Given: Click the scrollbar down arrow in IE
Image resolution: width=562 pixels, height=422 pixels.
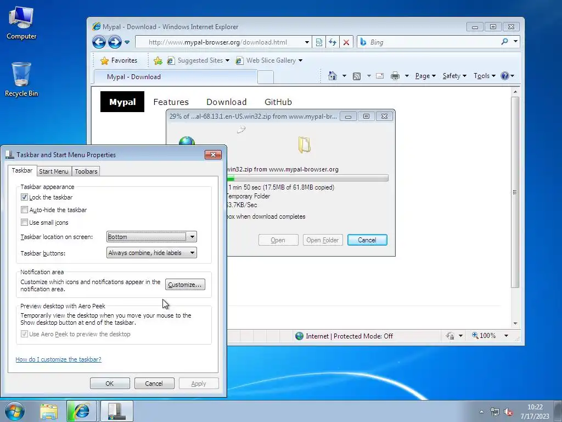Looking at the screenshot, I should coord(515,324).
